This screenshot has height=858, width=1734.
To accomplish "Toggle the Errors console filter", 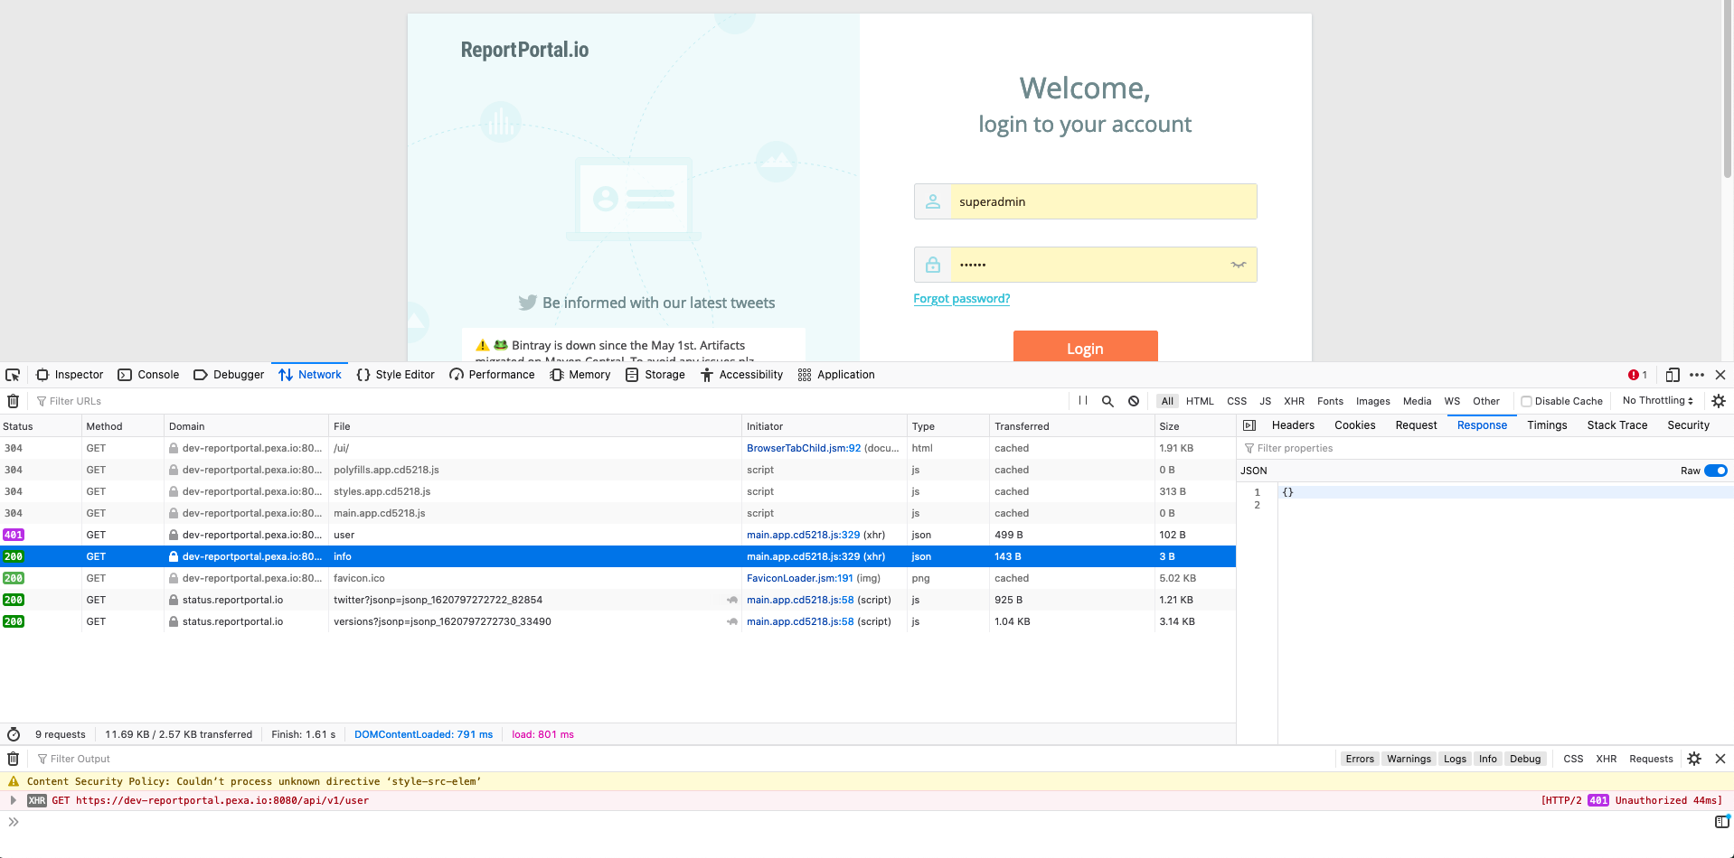I will pos(1359,759).
